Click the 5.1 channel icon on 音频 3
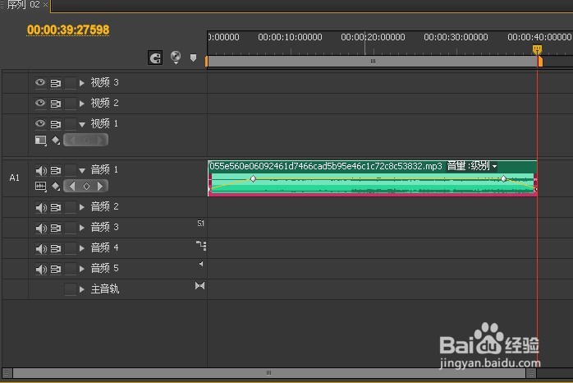The width and height of the screenshot is (573, 383). 200,223
